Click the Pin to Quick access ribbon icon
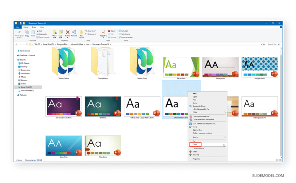The width and height of the screenshot is (296, 183). tap(19, 32)
